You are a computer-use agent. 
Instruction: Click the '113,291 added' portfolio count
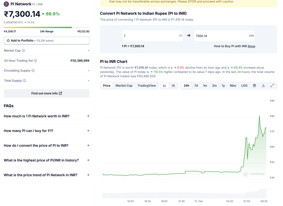pyautogui.click(x=45, y=41)
